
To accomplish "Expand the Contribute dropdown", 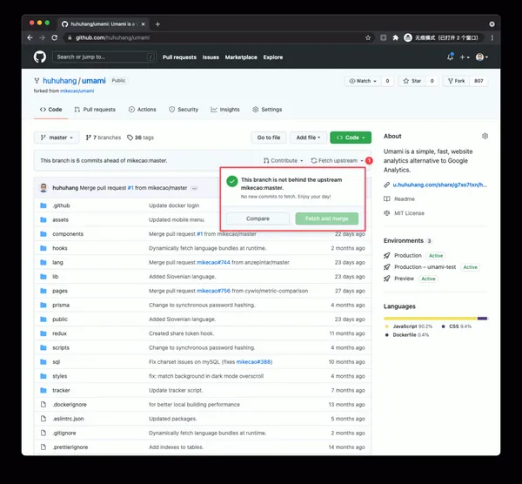I will (283, 160).
